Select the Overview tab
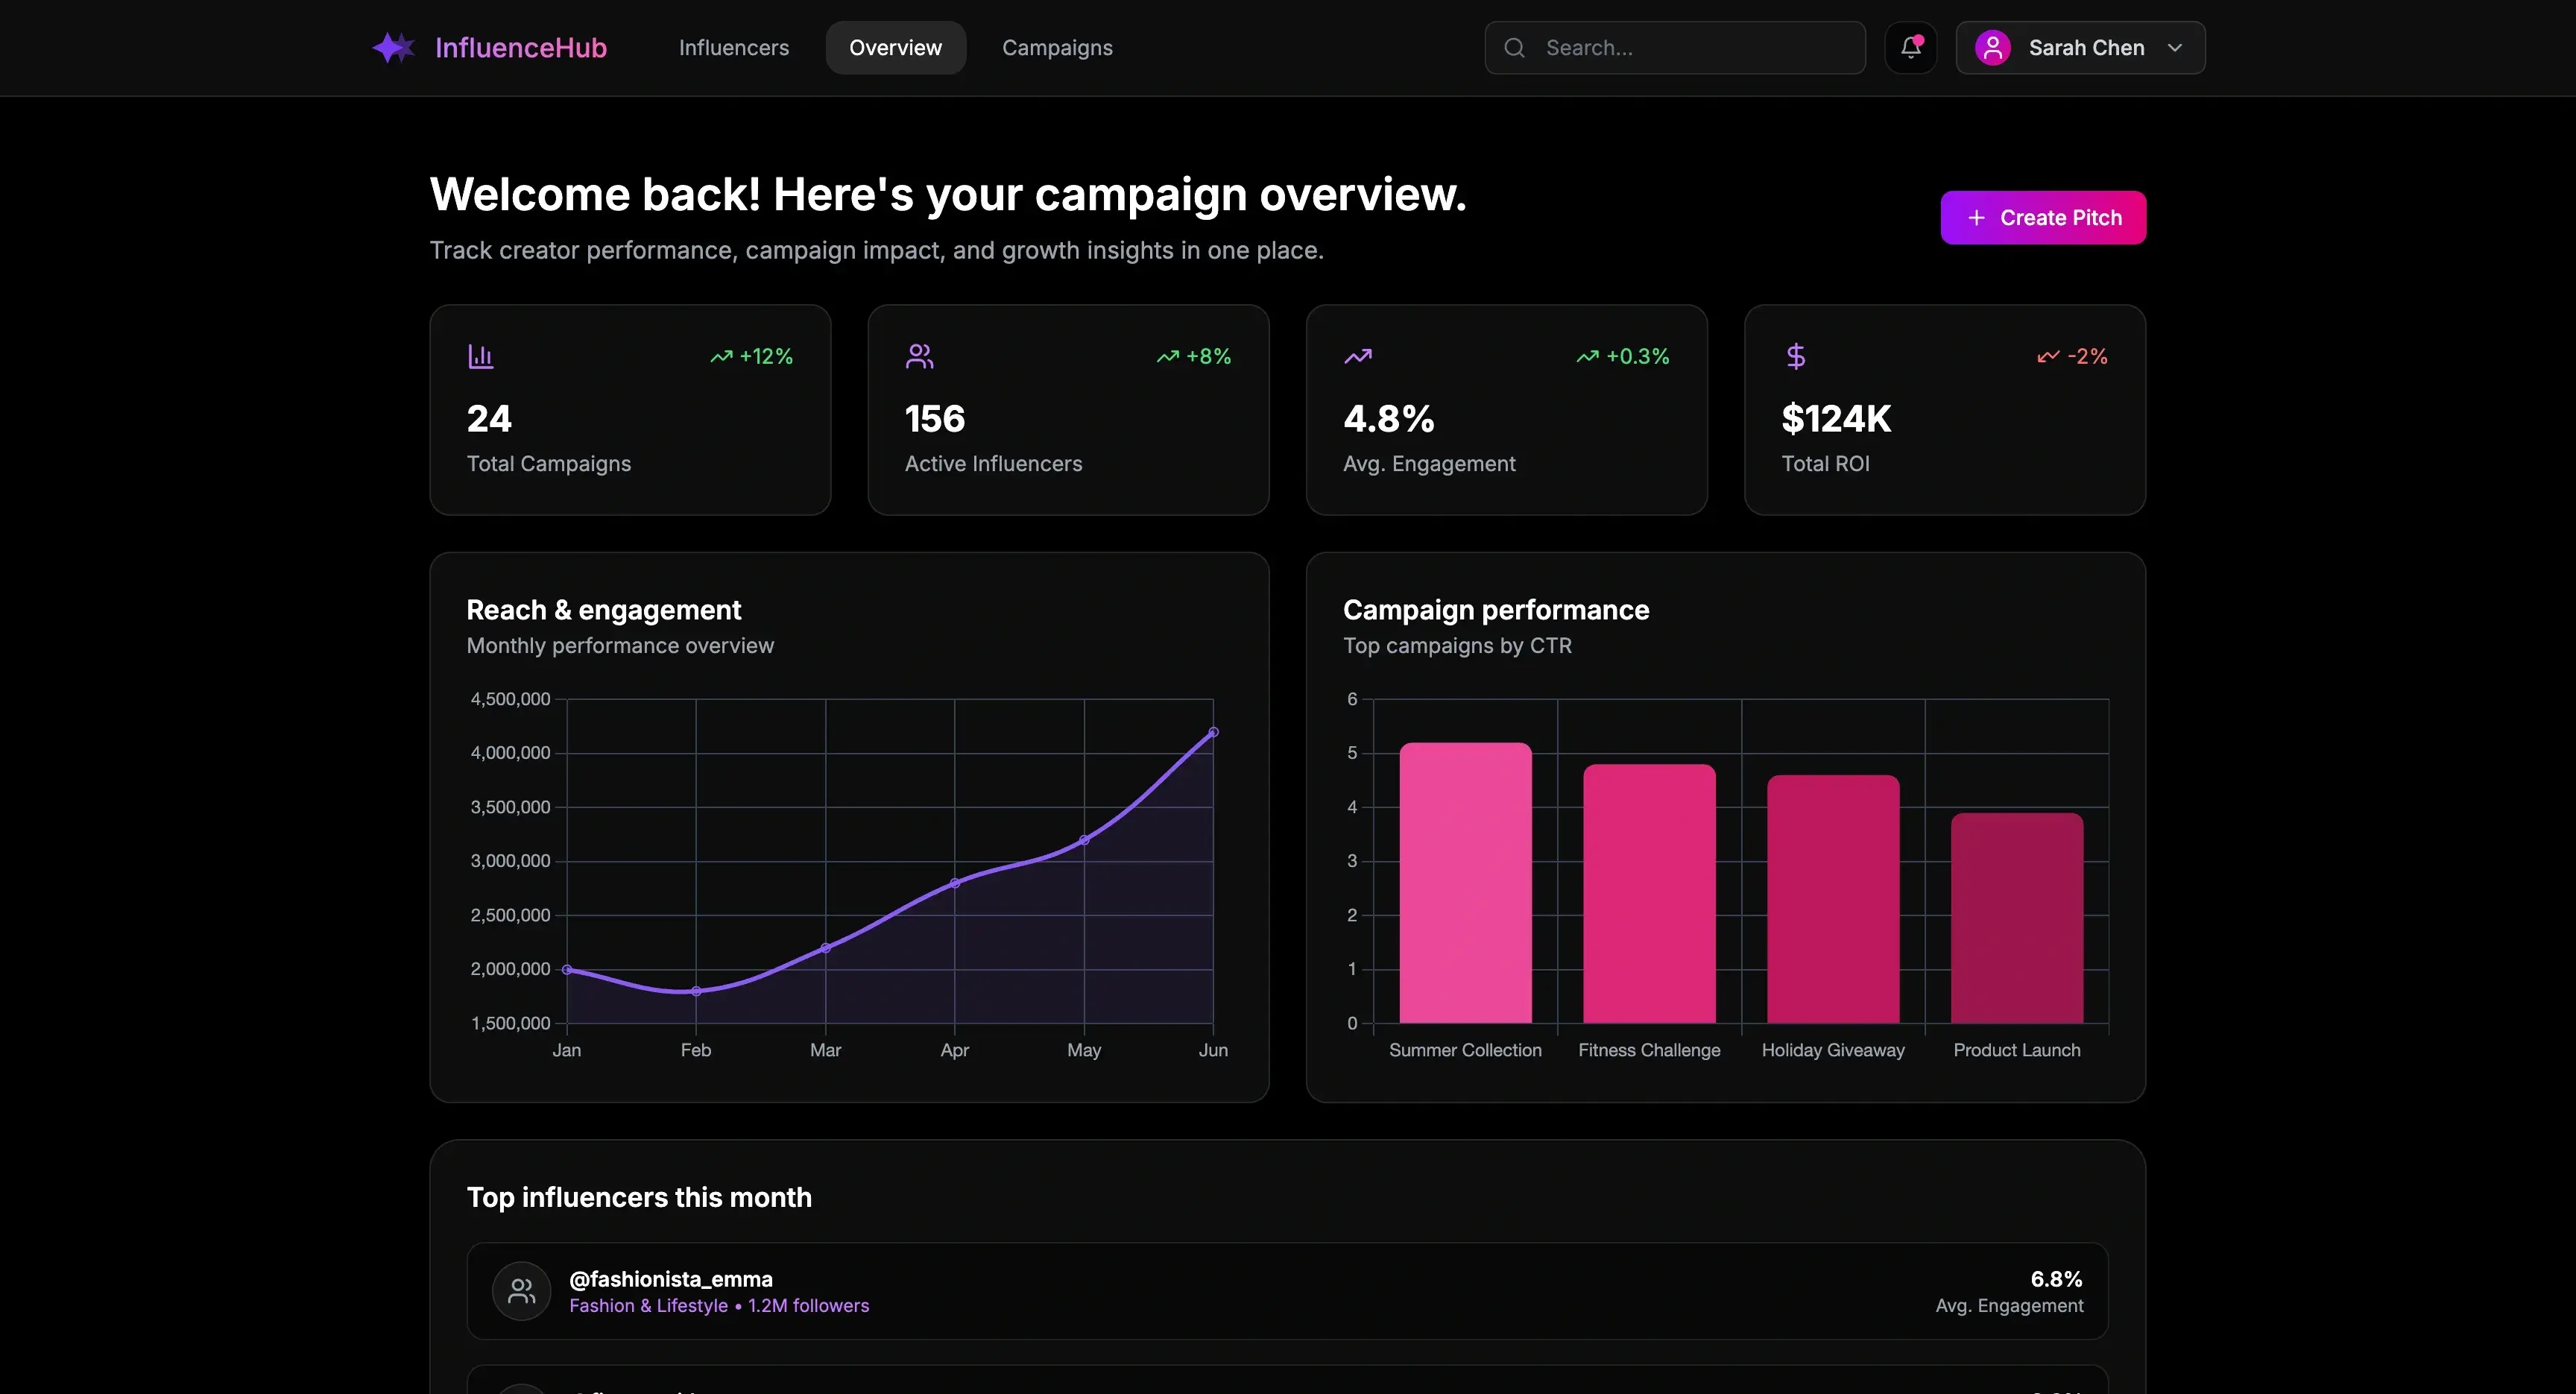The height and width of the screenshot is (1394, 2576). click(895, 48)
